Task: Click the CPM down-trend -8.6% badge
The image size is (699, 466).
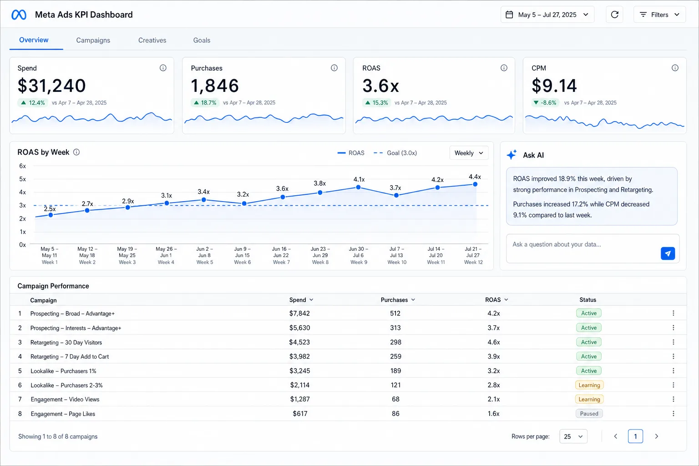Action: (x=545, y=103)
